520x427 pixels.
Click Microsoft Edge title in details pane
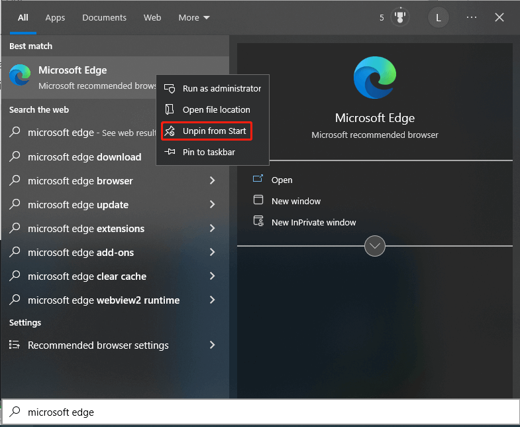tap(375, 118)
